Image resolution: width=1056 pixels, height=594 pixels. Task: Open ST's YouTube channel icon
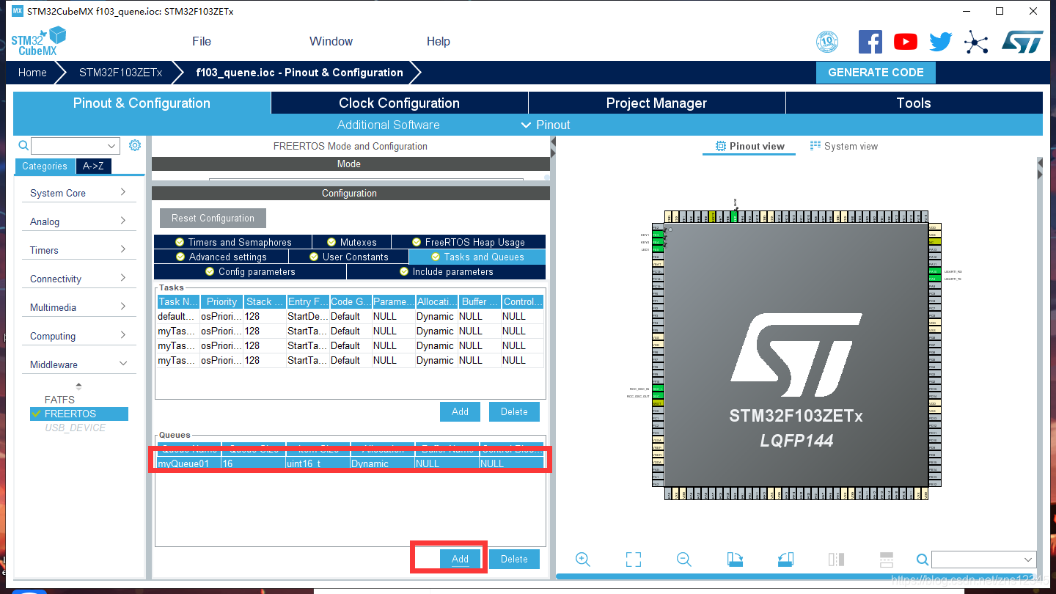pos(905,41)
